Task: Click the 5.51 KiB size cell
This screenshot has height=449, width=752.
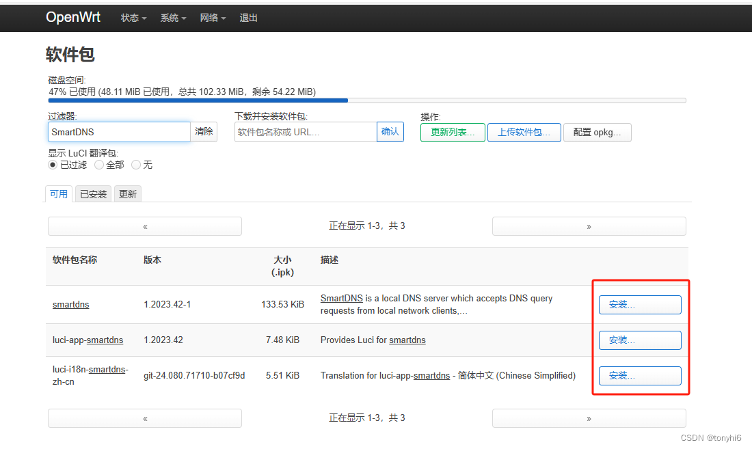Action: tap(283, 376)
